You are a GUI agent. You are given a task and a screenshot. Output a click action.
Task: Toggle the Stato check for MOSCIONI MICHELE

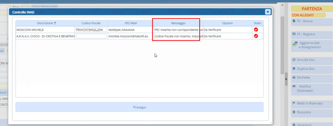pyautogui.click(x=256, y=29)
